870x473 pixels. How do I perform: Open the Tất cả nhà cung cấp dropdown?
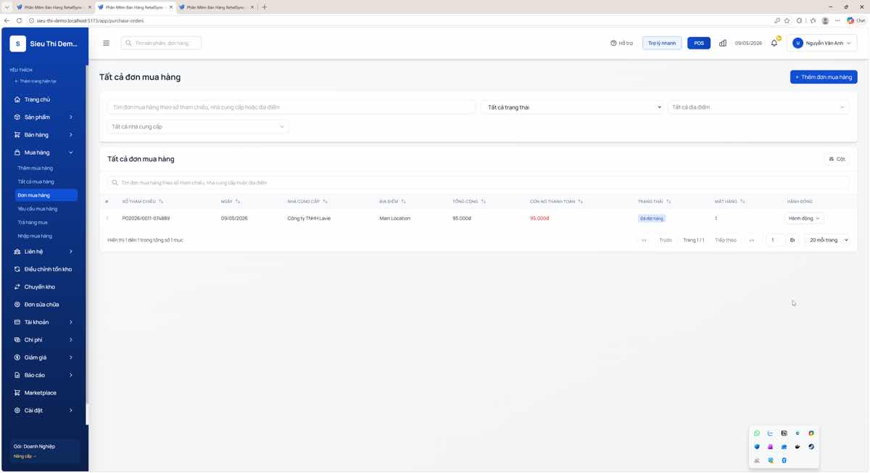pos(198,127)
